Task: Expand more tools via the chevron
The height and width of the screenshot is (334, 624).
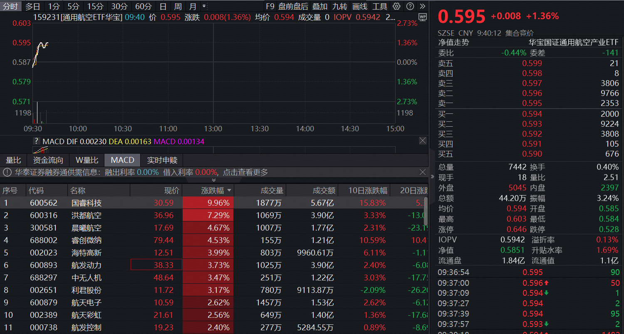Action: (x=421, y=6)
